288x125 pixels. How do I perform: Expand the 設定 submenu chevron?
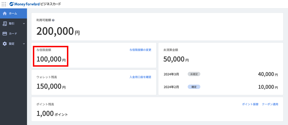pos(24,44)
